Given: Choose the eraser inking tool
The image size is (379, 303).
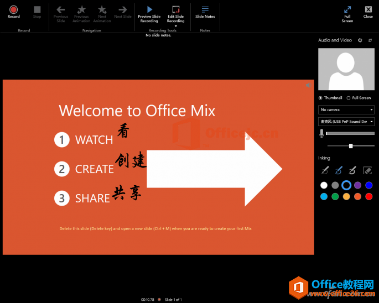Looking at the screenshot, I should point(367,170).
